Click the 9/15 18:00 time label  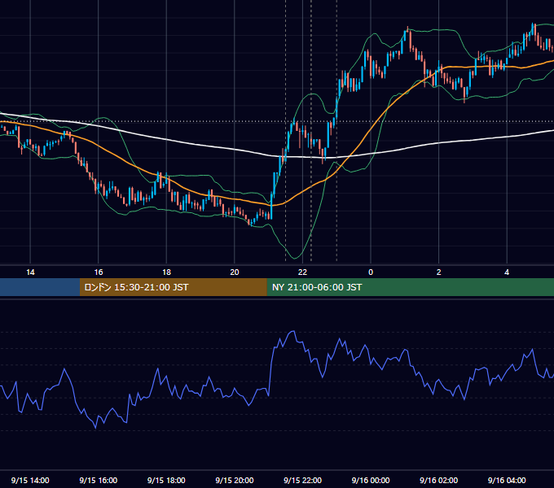pyautogui.click(x=166, y=480)
